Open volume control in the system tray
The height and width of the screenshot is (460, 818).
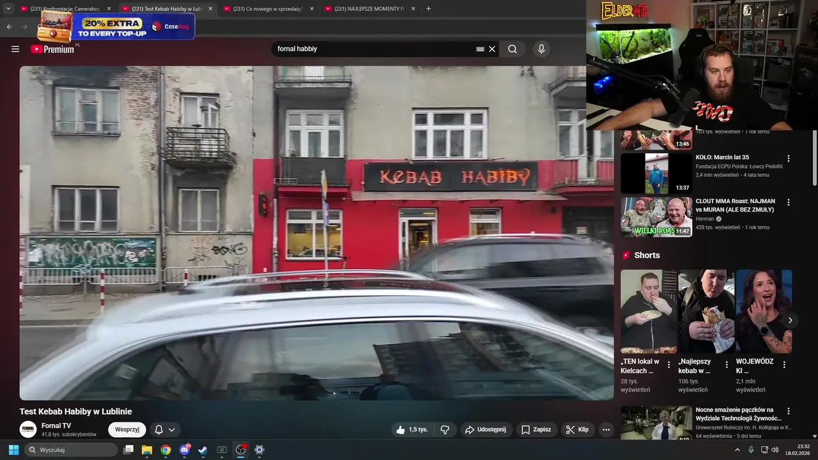[x=775, y=450]
